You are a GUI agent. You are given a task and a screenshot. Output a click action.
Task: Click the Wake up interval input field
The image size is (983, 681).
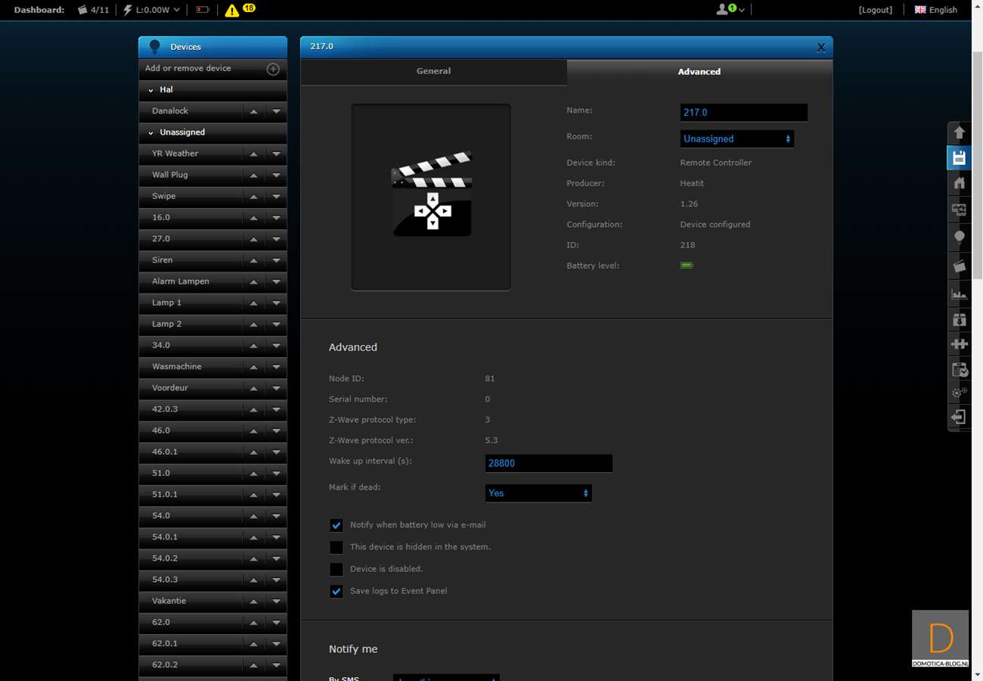[x=548, y=463]
